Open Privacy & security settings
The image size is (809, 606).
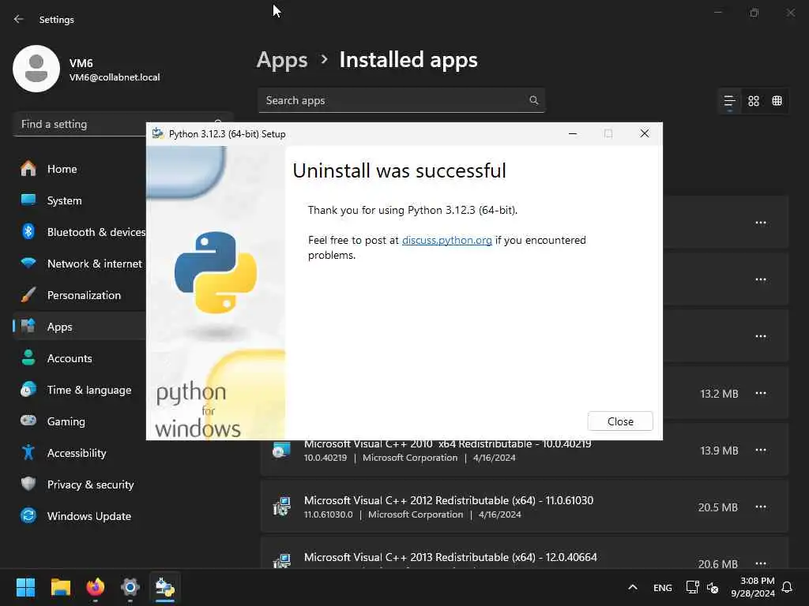click(x=124, y=484)
